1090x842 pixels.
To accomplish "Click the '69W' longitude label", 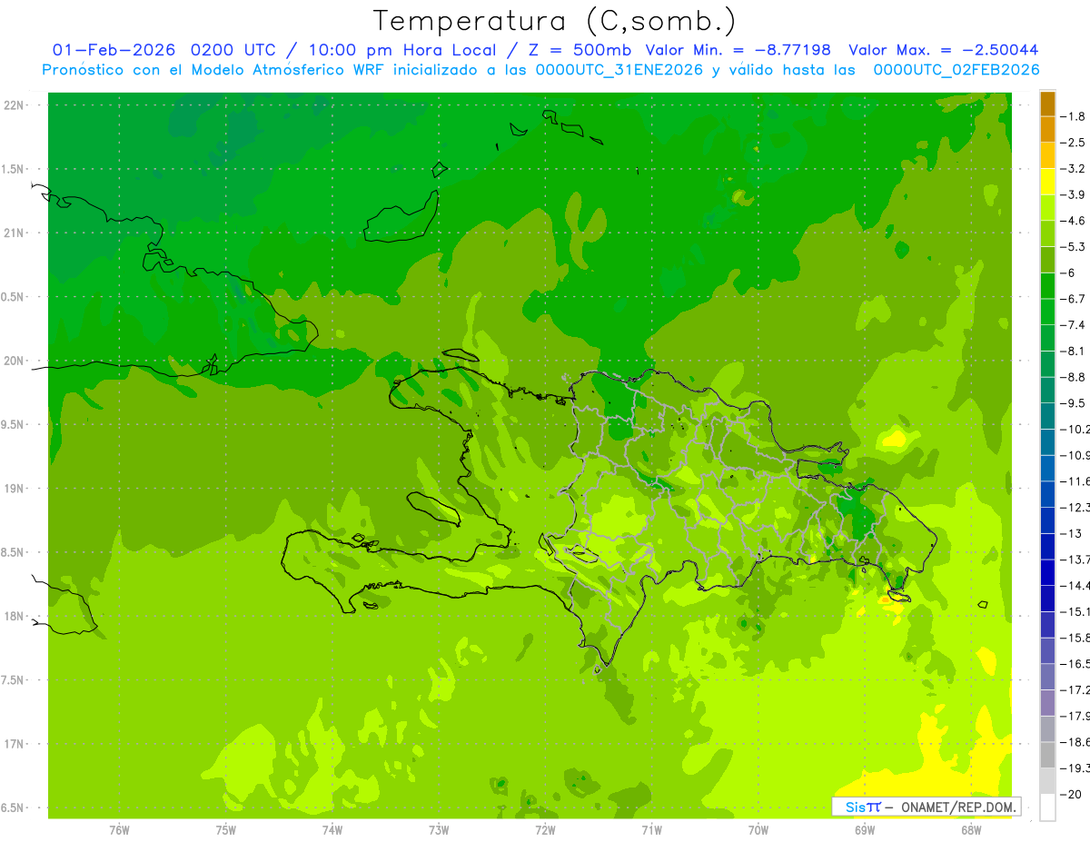I will [865, 829].
